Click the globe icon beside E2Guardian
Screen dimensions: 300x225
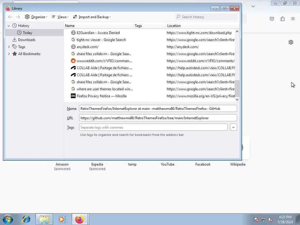(x=73, y=33)
